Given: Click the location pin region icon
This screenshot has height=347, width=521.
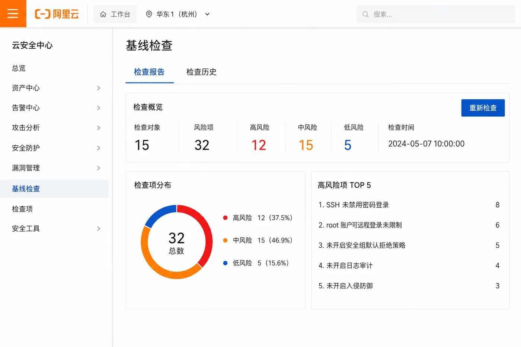Looking at the screenshot, I should pos(149,14).
